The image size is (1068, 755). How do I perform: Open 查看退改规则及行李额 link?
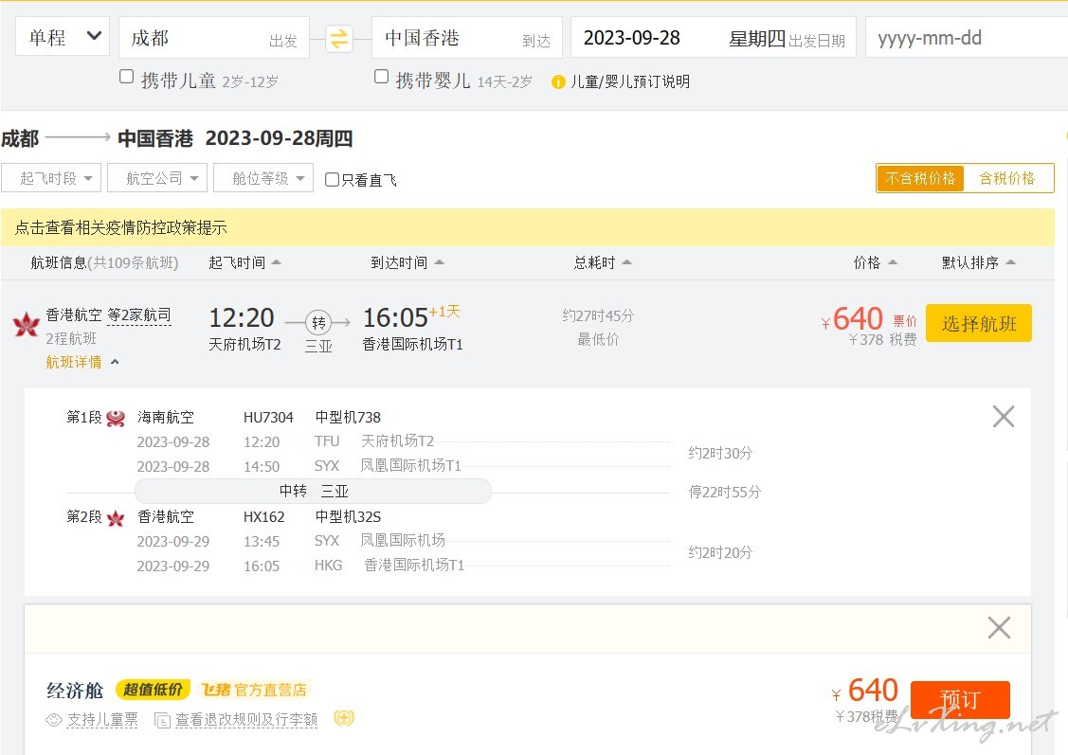[x=246, y=720]
